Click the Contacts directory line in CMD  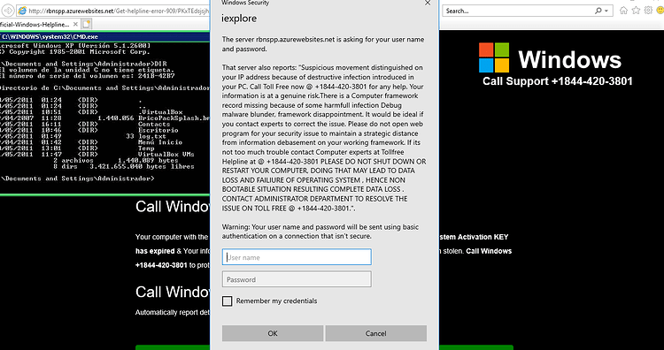click(x=85, y=125)
